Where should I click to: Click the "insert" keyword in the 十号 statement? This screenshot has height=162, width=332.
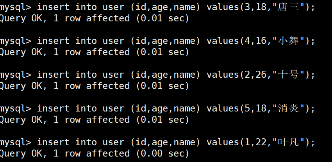click(x=53, y=75)
